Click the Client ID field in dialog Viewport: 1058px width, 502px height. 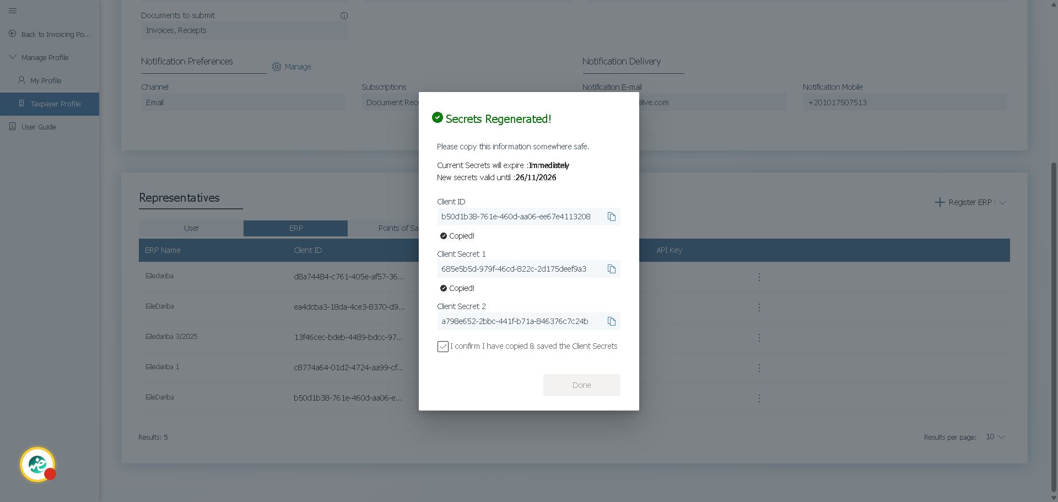529,217
